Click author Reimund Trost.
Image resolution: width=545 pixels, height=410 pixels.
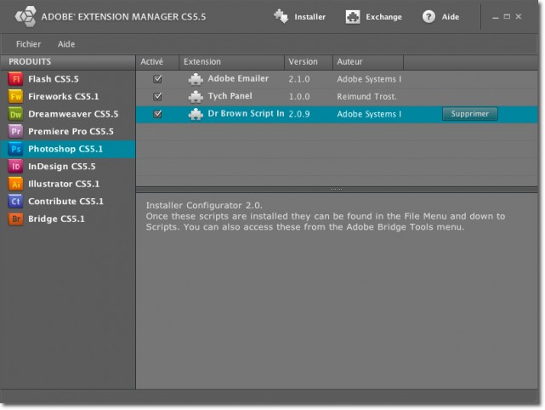tap(366, 97)
